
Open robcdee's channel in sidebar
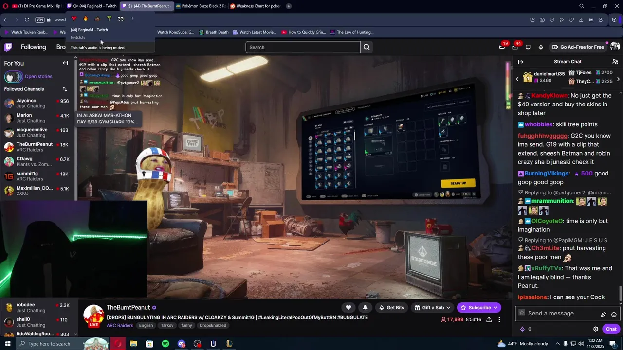(x=37, y=307)
